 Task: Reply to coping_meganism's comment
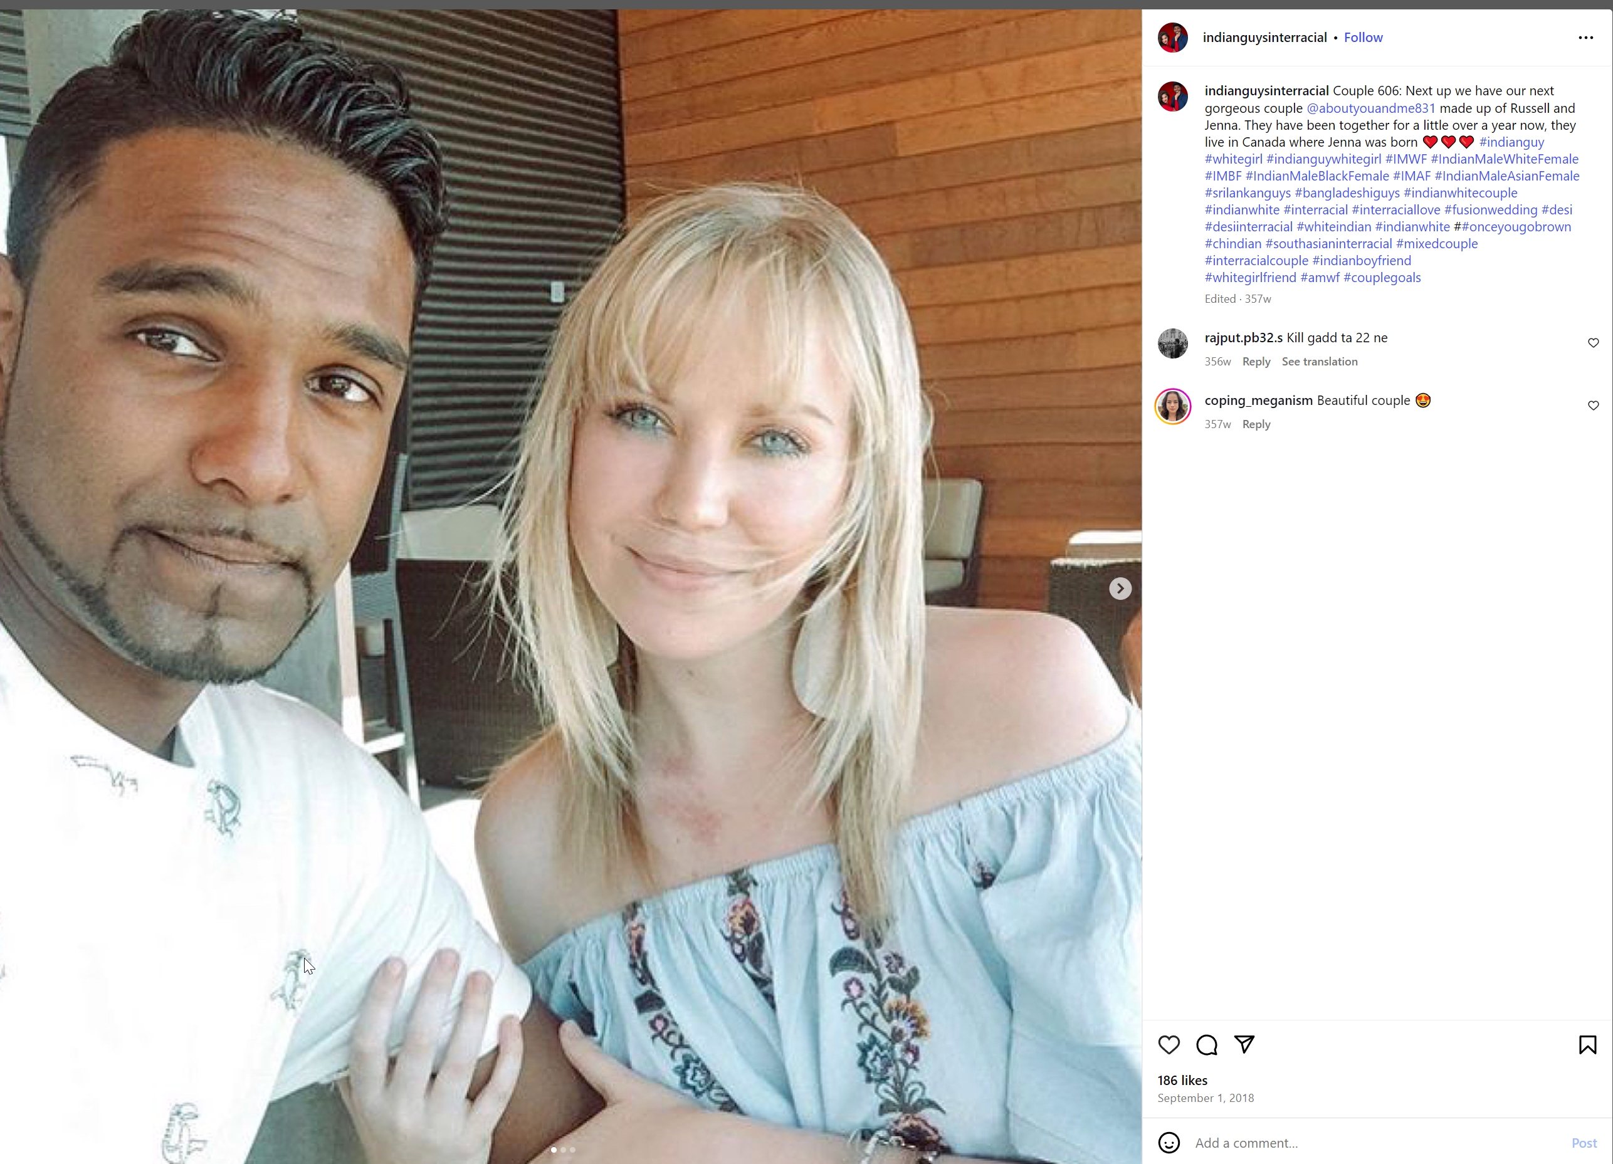1256,424
